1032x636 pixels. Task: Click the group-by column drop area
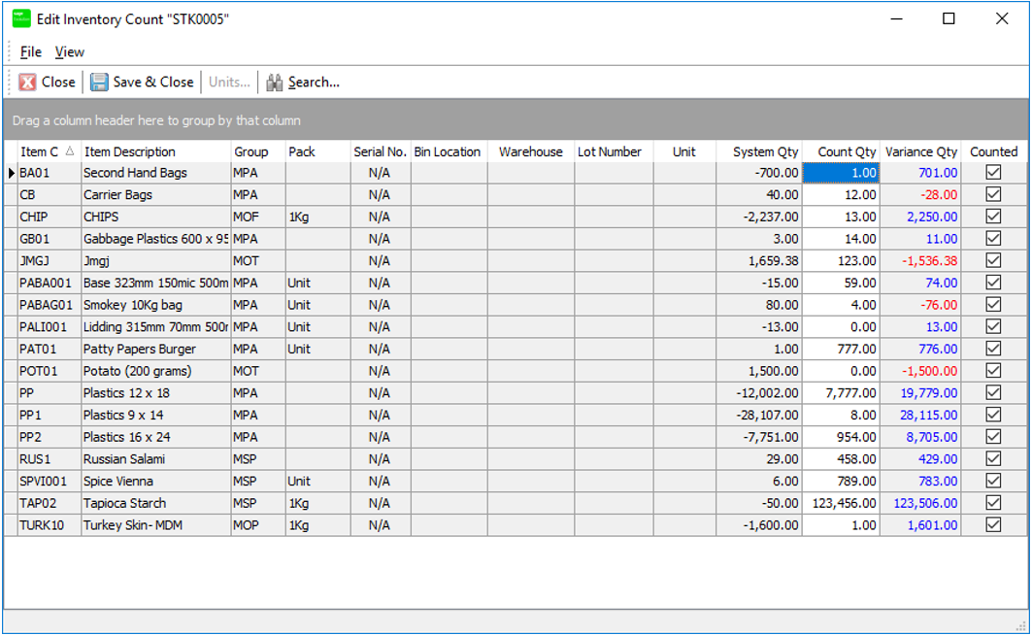[x=516, y=121]
